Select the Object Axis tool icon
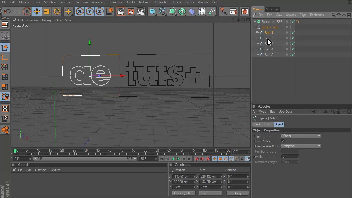The width and height of the screenshot is (352, 198). coord(5,57)
